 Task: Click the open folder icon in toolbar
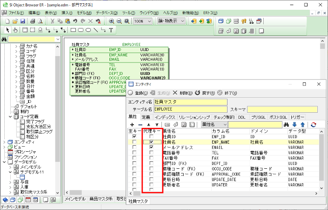pos(15,21)
